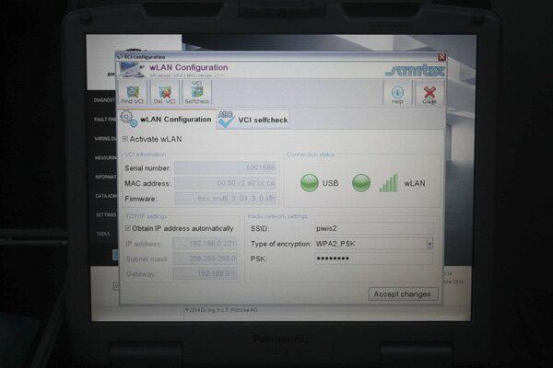Image resolution: width=553 pixels, height=368 pixels.
Task: Switch to the wLAN Configuration tab
Action: (x=166, y=120)
